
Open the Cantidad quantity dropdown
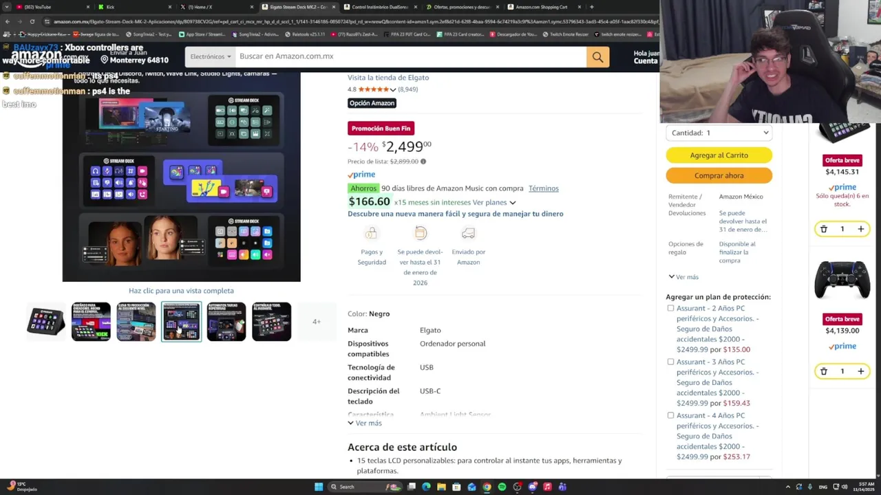719,133
